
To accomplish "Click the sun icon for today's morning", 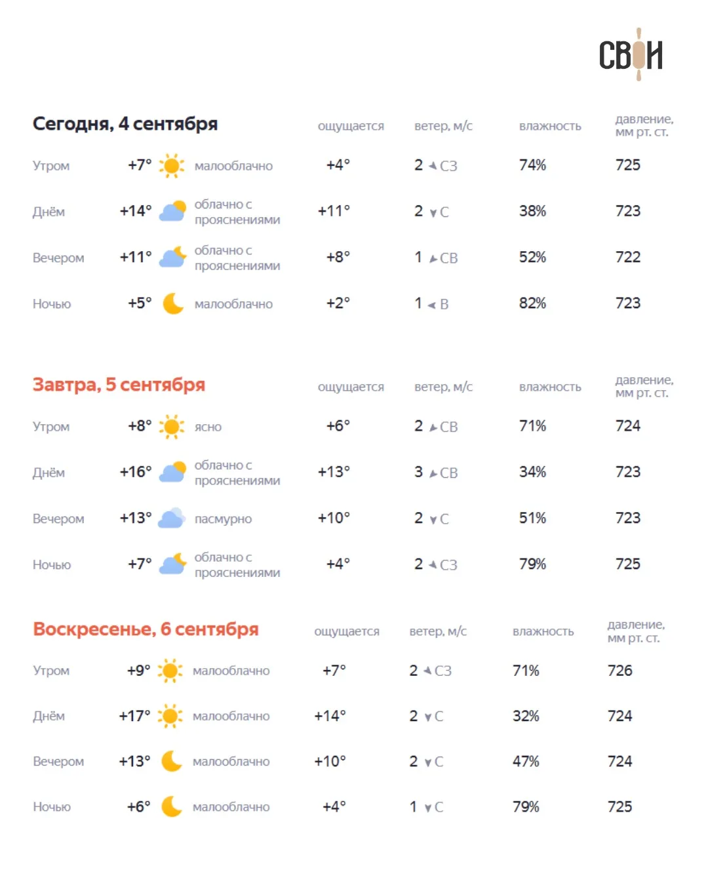I will tap(172, 166).
